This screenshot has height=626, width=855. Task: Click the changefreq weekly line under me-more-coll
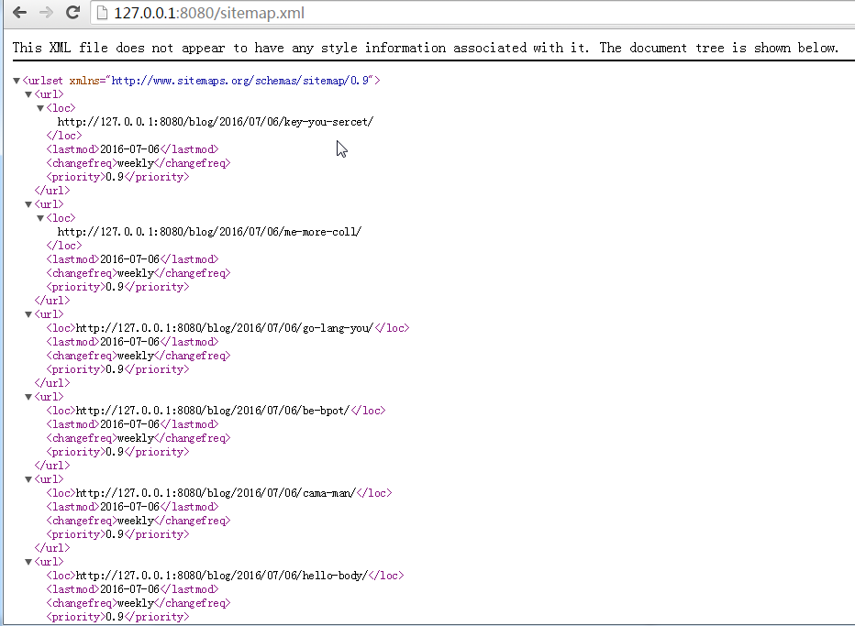click(x=139, y=273)
